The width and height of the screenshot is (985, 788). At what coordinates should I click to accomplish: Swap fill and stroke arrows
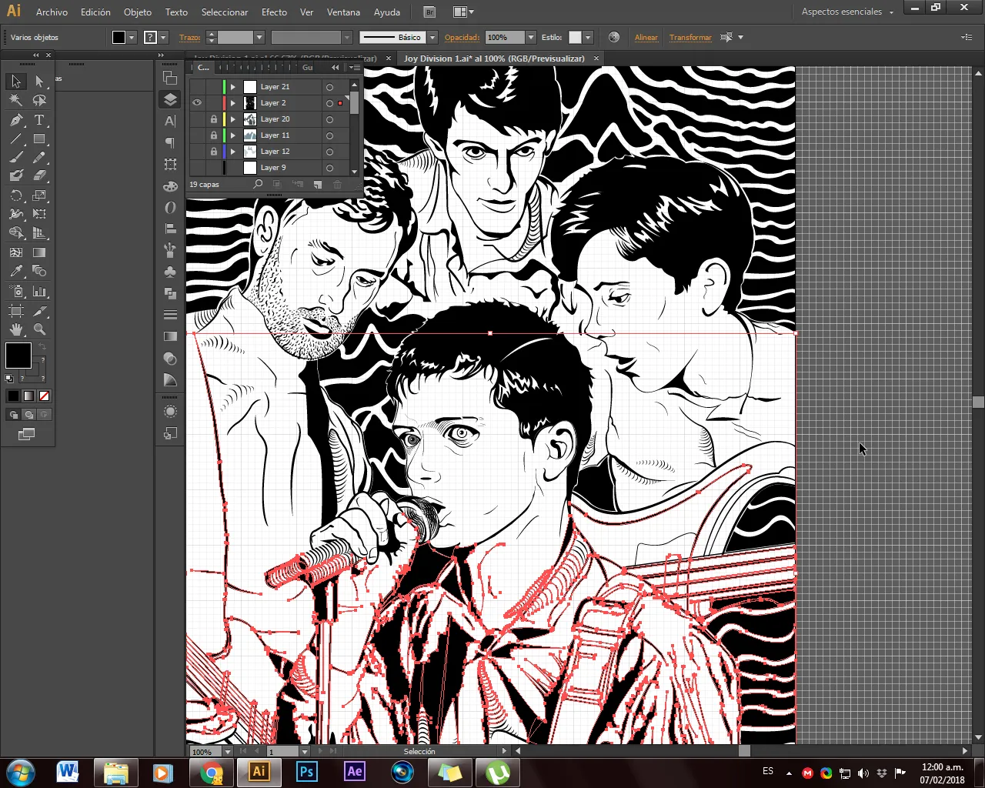coord(42,347)
